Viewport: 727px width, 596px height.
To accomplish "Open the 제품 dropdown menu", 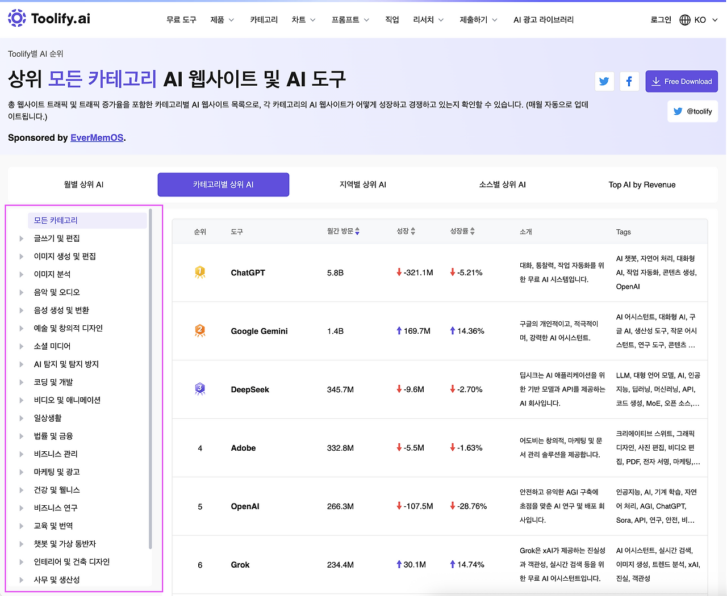I will 223,20.
